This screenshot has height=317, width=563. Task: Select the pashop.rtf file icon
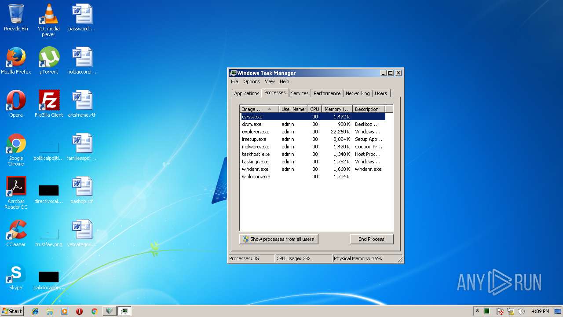pos(82,190)
